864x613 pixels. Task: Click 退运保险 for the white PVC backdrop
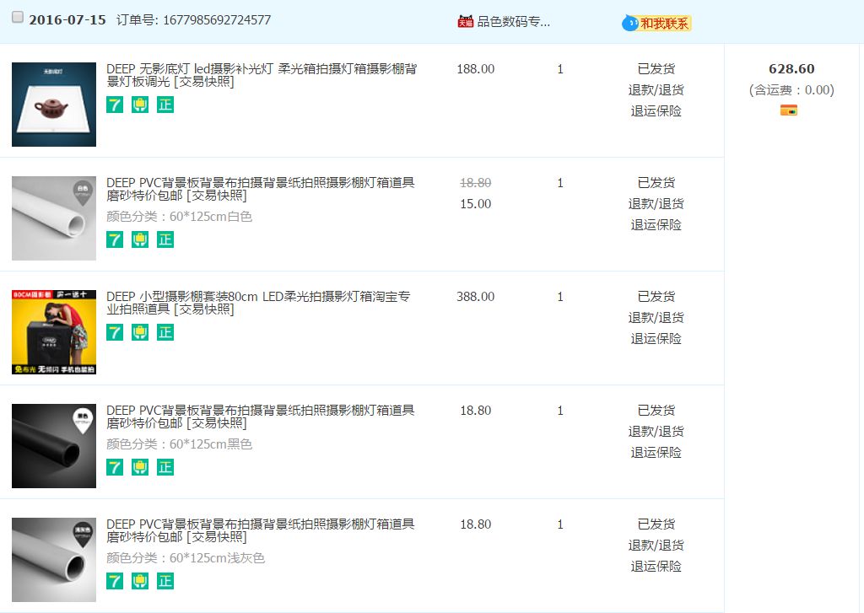click(x=656, y=225)
